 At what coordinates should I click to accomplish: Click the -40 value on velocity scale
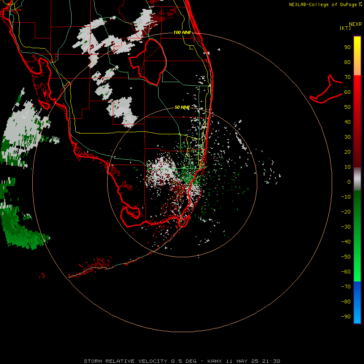346,242
